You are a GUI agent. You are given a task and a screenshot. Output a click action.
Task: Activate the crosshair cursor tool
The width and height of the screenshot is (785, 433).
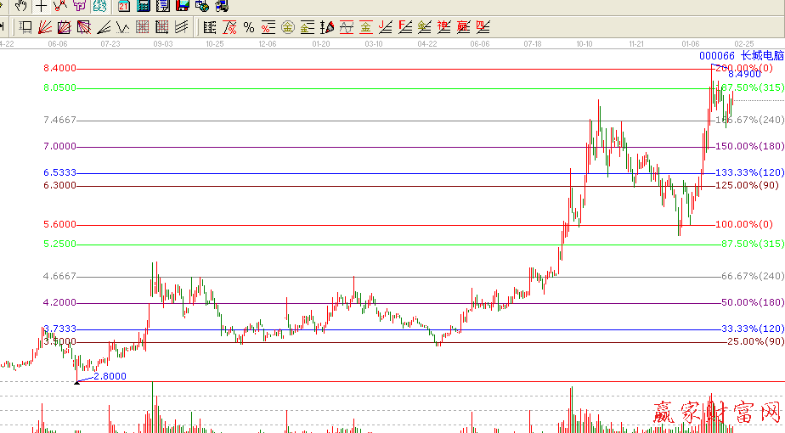[x=41, y=6]
